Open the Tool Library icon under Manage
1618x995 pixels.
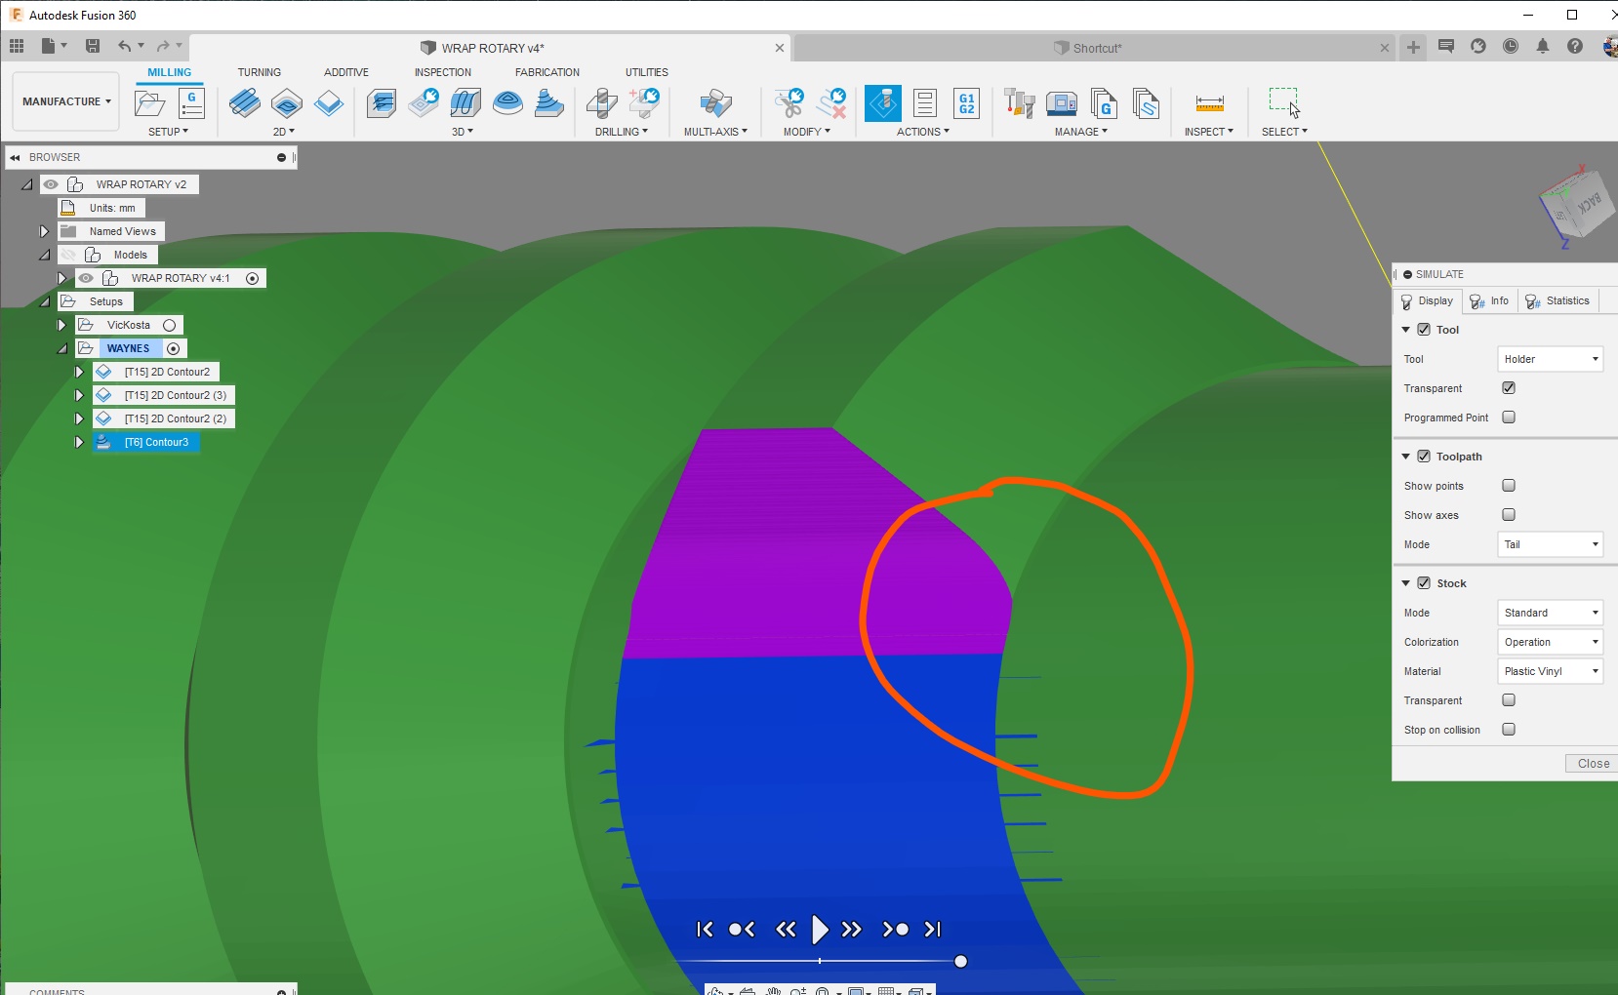pyautogui.click(x=1018, y=102)
